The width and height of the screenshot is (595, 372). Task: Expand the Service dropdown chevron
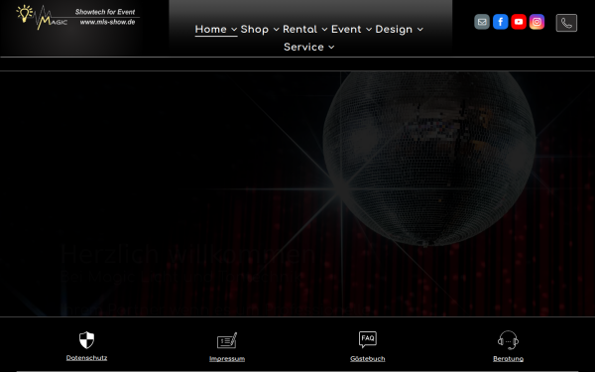coord(331,48)
